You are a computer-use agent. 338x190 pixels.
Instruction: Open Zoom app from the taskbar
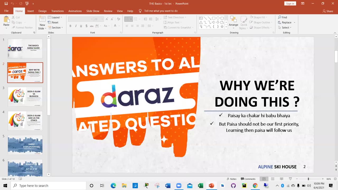179,186
